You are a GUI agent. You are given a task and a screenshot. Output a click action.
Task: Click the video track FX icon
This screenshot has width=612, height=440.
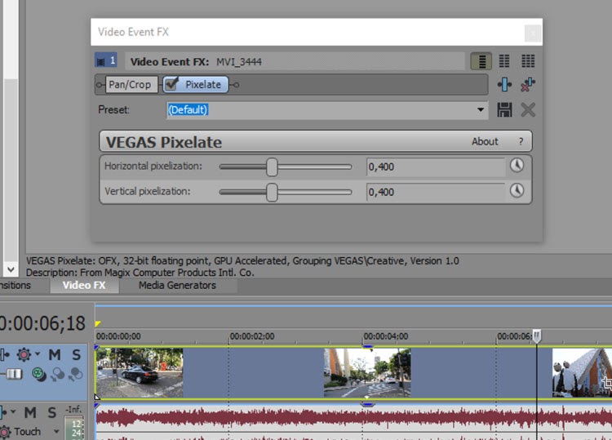pos(4,354)
